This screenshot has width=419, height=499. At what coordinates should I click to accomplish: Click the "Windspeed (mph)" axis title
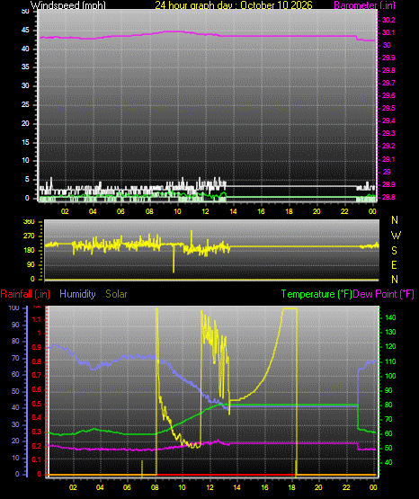tap(67, 4)
